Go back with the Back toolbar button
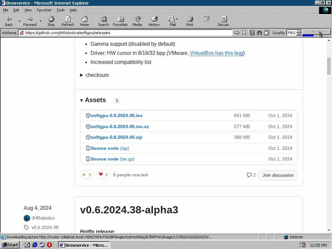Viewport: 332px width, 249px height. (x=9, y=21)
